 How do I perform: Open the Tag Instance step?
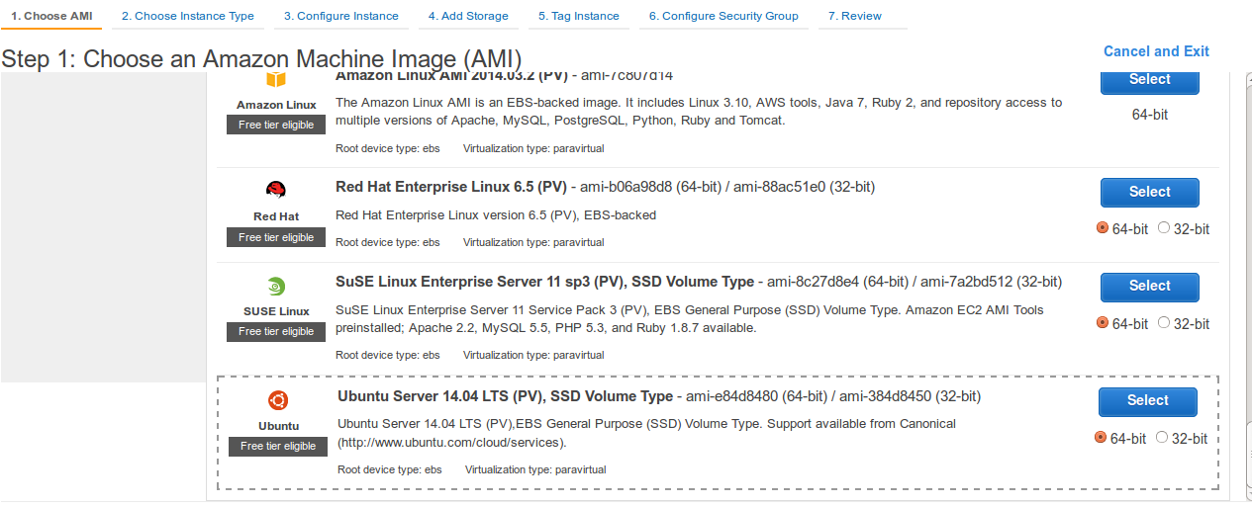pos(579,16)
